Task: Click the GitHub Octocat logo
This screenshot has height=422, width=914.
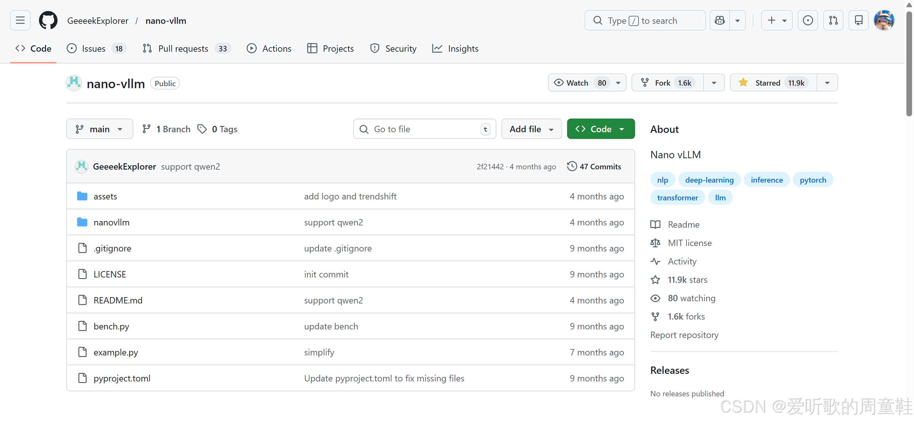Action: tap(48, 20)
